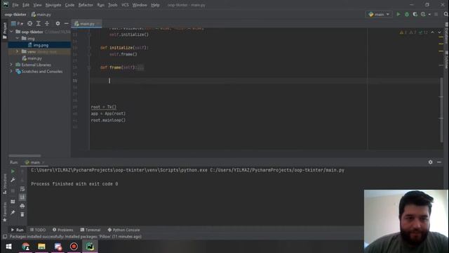The image size is (449, 253).
Task: Open the Edit menu
Action: coord(26,5)
